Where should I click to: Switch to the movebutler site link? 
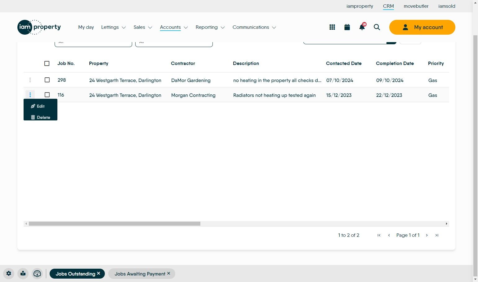coord(416,6)
